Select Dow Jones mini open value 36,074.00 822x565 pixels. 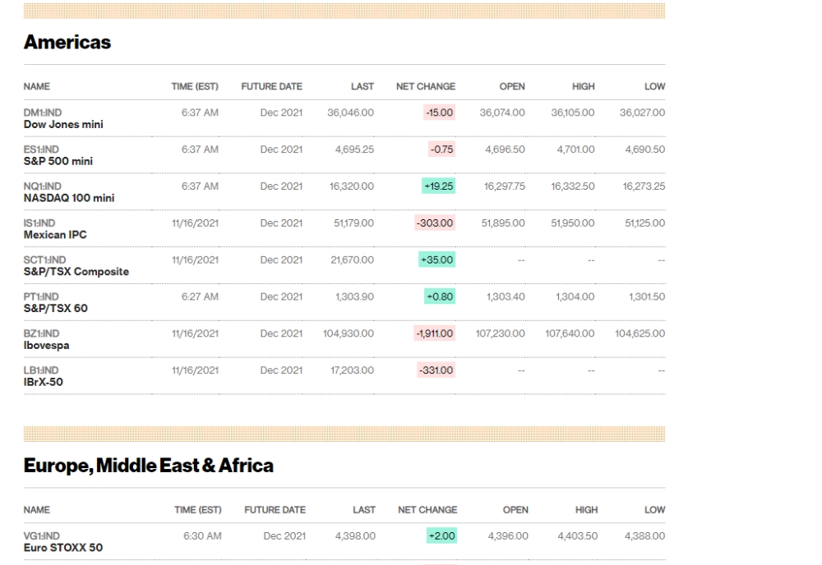(502, 113)
